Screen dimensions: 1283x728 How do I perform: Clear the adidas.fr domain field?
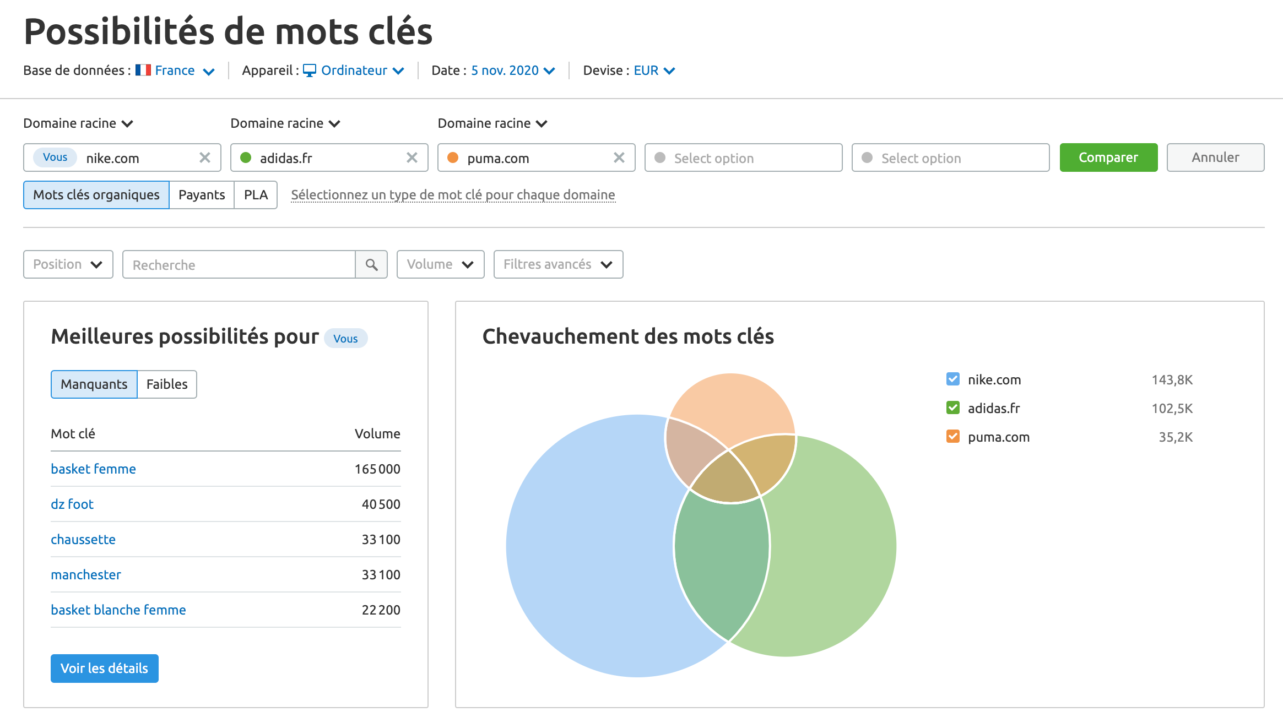tap(412, 158)
